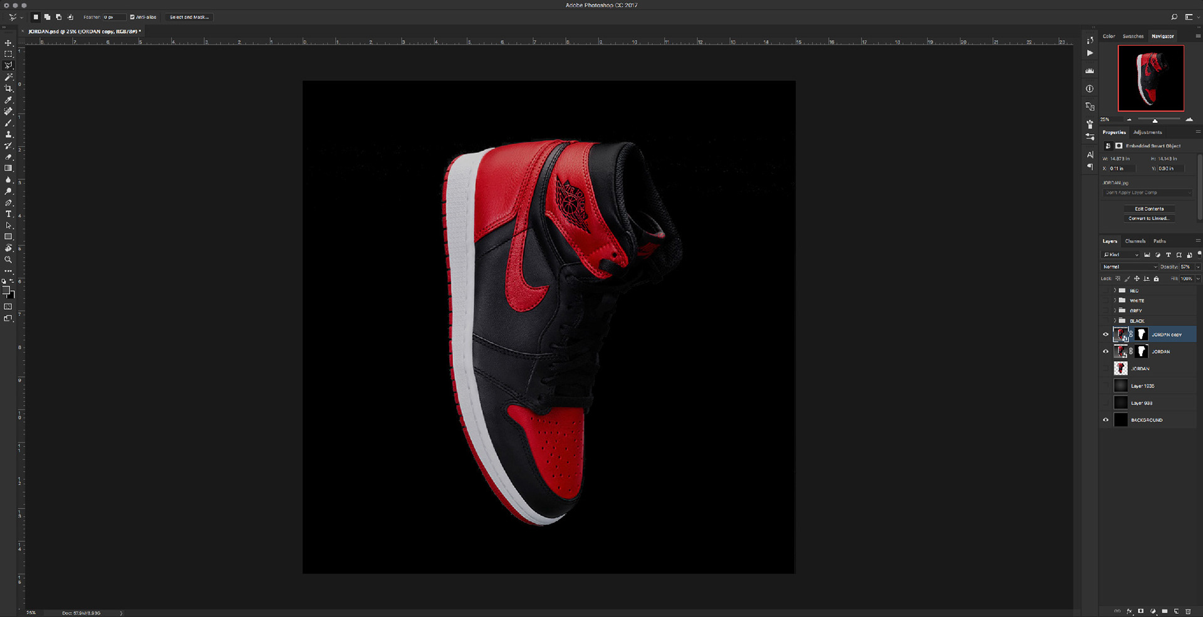Choose Subtract from selection mode
The width and height of the screenshot is (1203, 617).
coord(58,17)
